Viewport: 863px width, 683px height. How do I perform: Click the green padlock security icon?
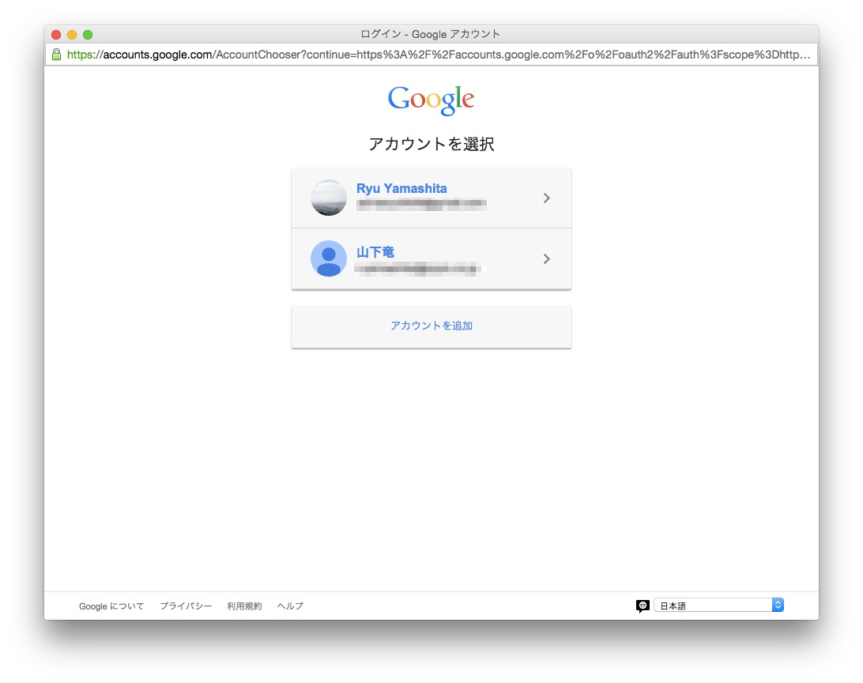(56, 55)
